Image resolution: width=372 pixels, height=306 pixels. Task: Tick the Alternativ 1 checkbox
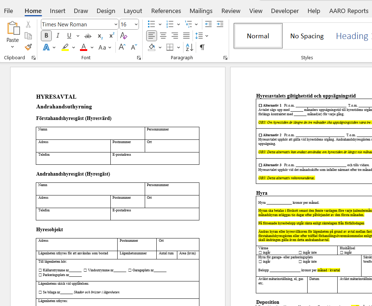point(260,105)
